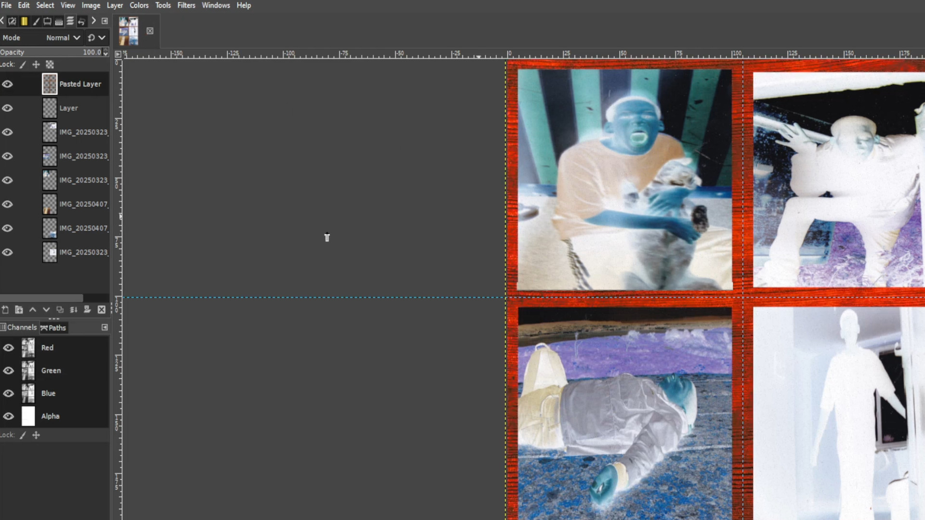Click the Green channel thumbnail

point(28,371)
